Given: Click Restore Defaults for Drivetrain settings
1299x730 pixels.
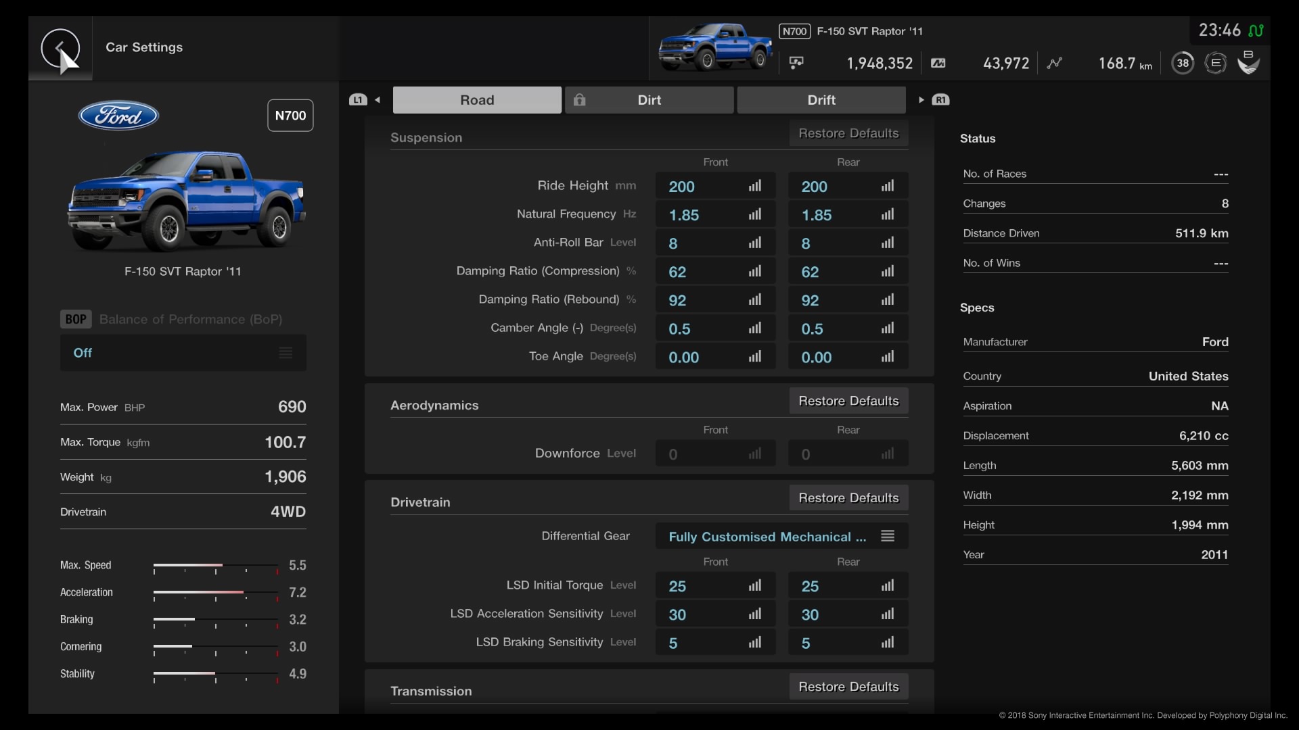Looking at the screenshot, I should [848, 499].
